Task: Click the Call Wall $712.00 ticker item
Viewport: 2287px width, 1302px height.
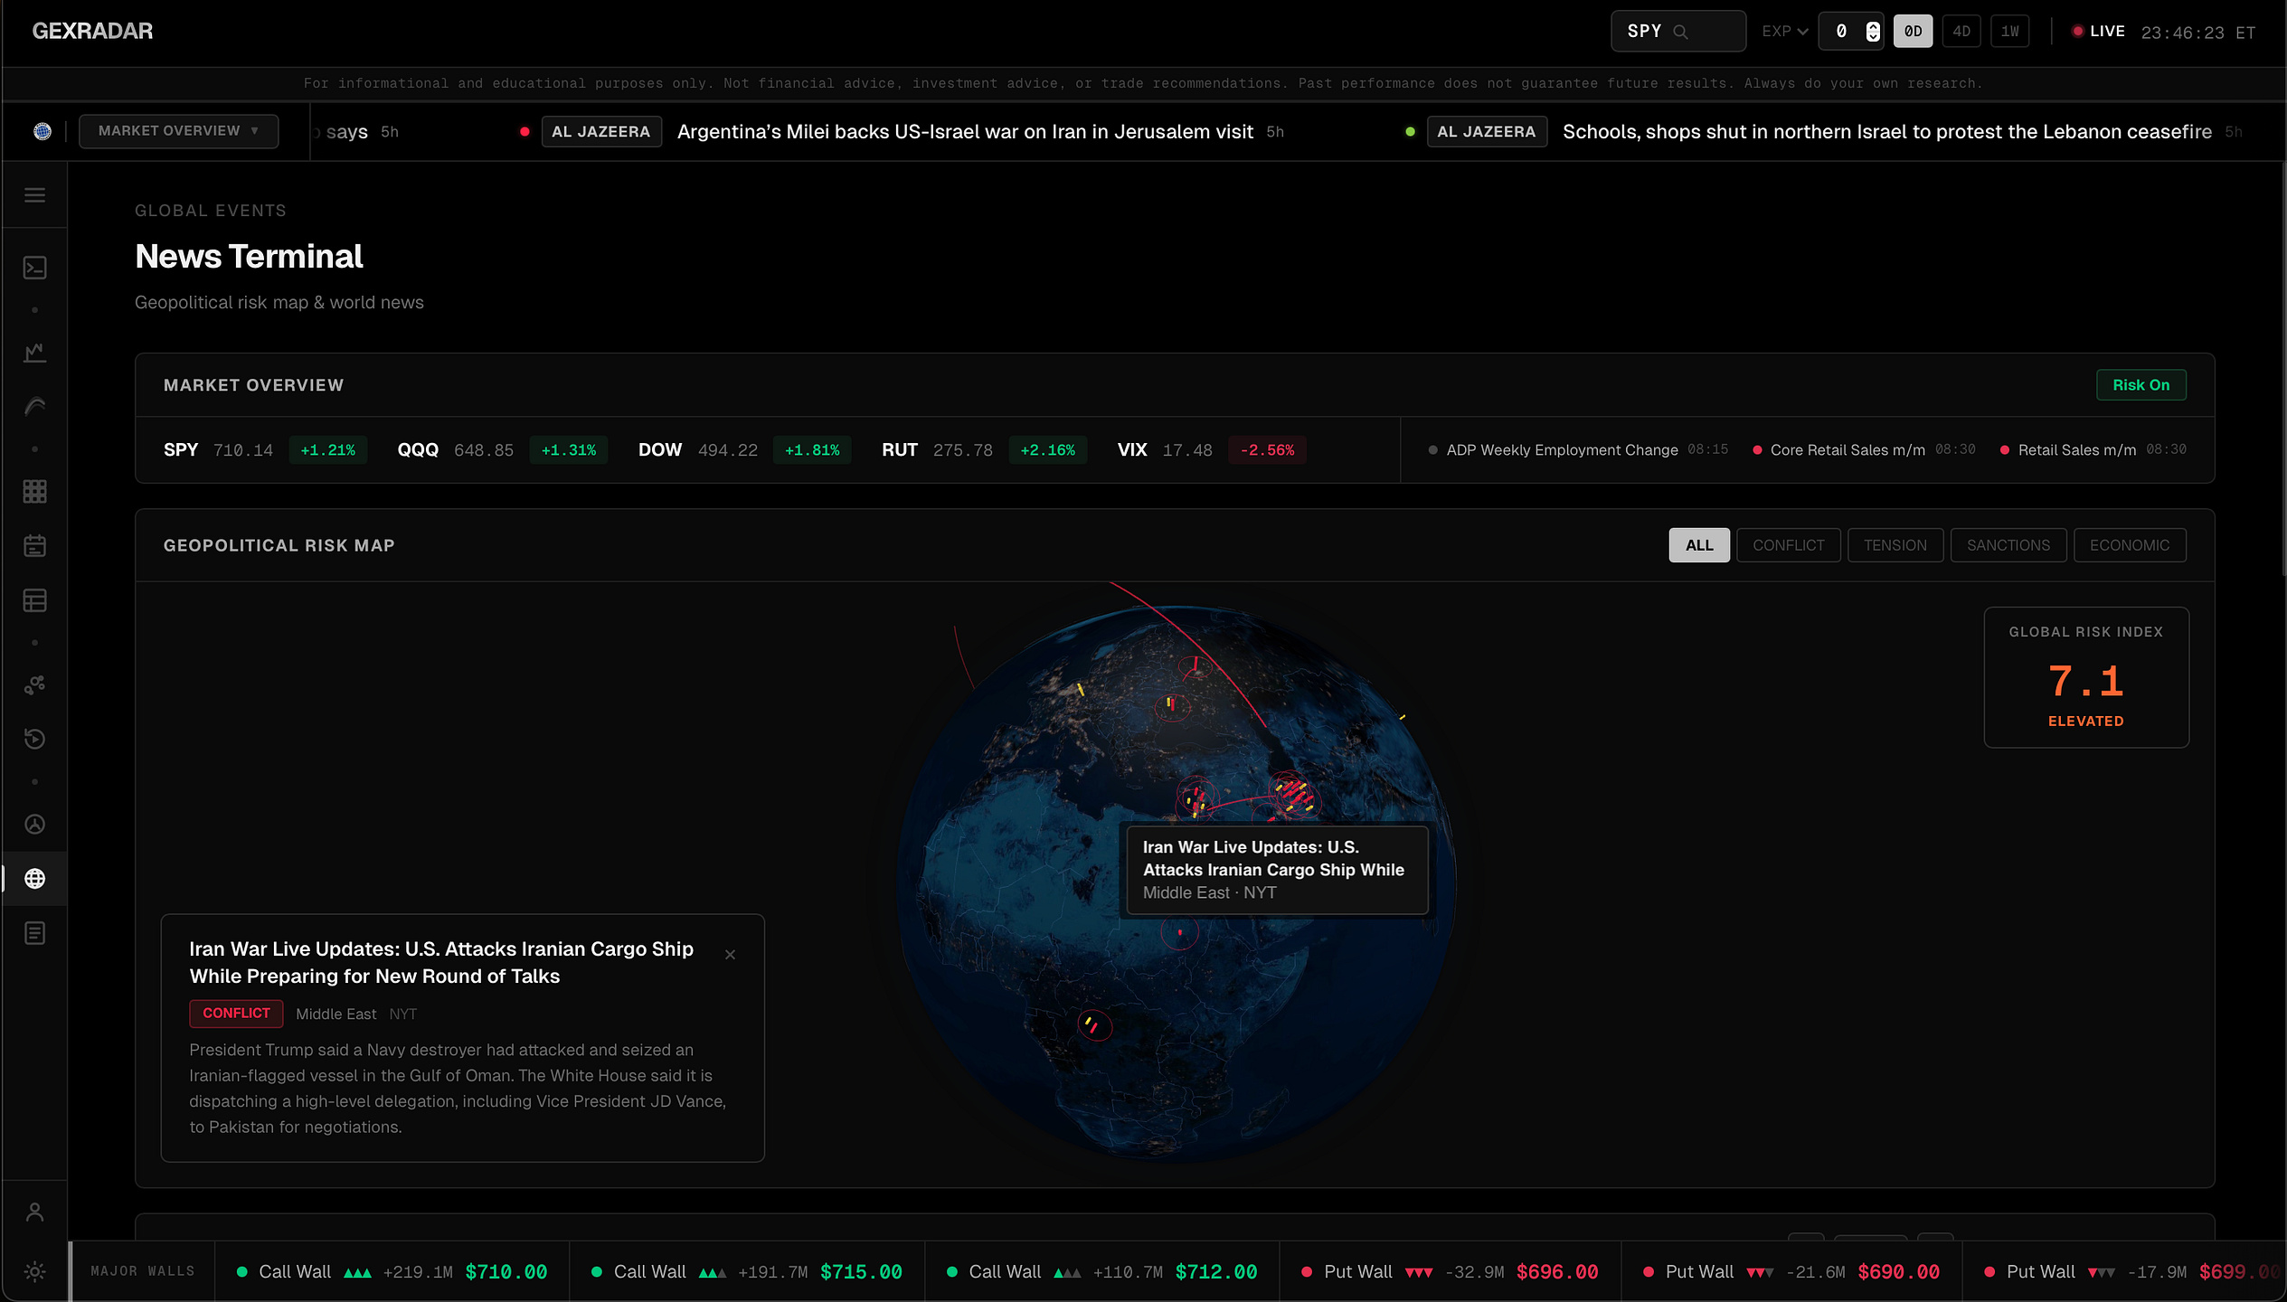Action: coord(1101,1272)
